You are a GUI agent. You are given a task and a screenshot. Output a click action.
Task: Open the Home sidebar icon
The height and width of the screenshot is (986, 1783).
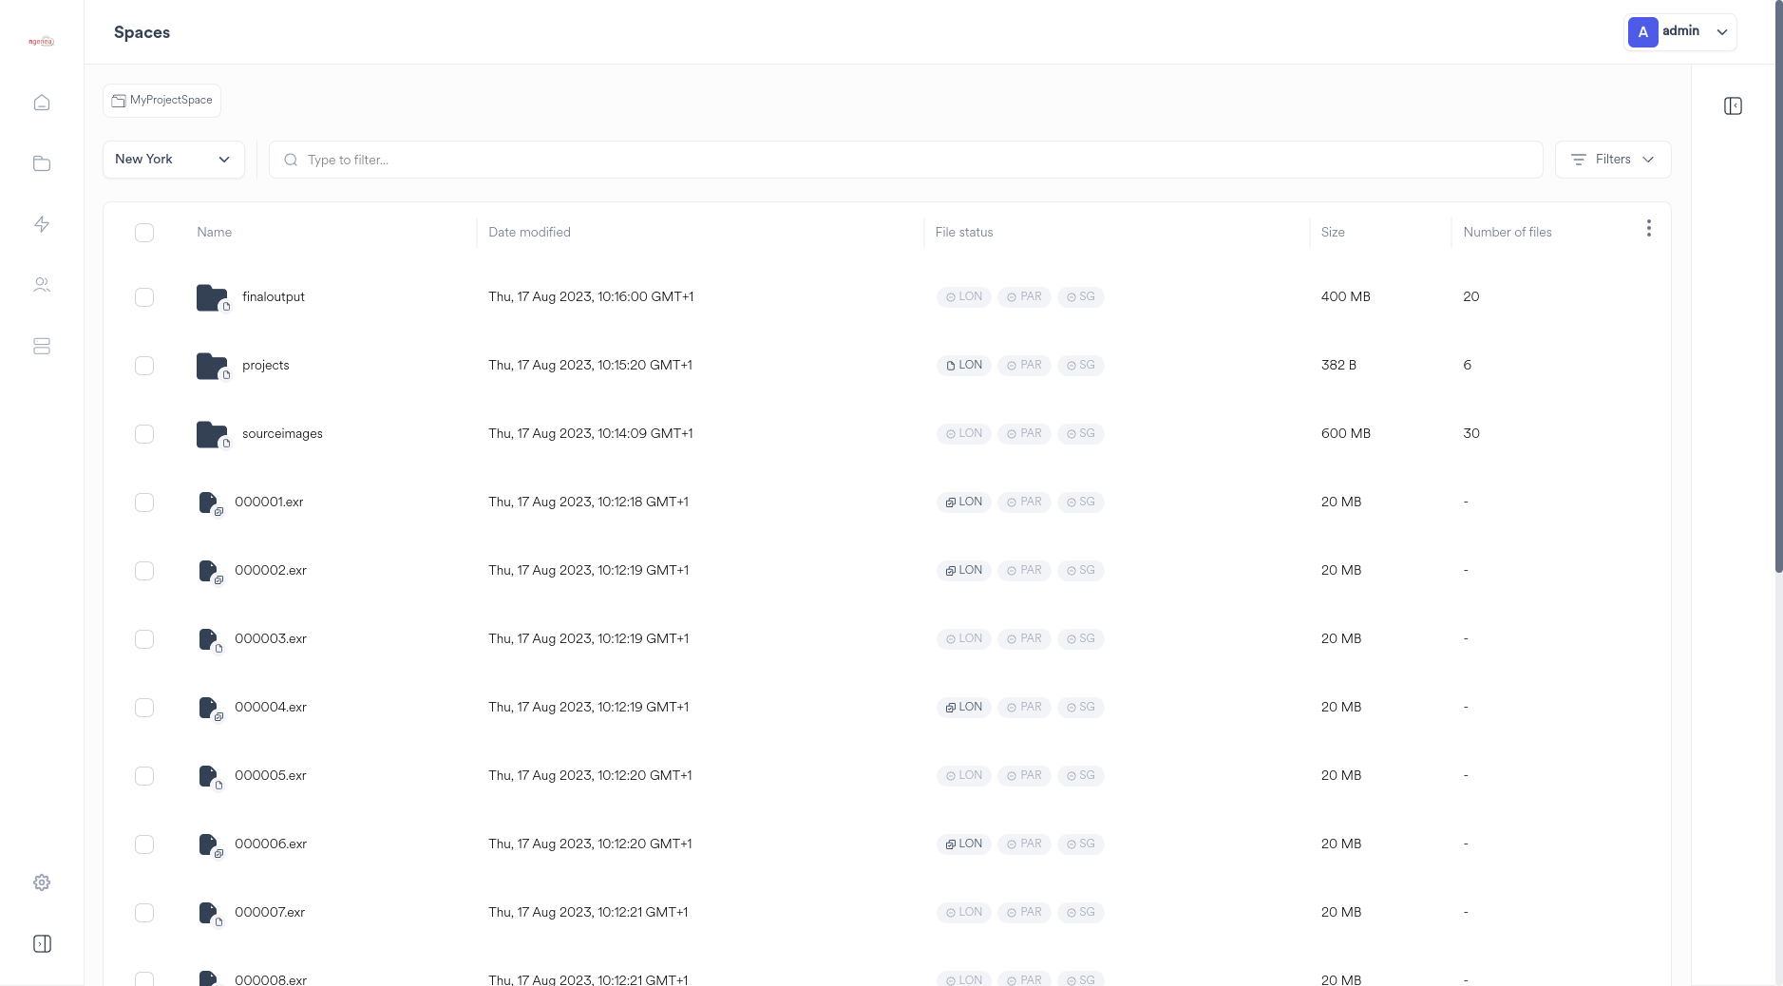pyautogui.click(x=42, y=102)
